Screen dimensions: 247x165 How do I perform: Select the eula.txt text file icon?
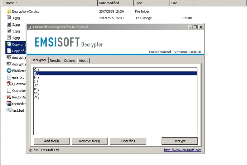(x=9, y=77)
